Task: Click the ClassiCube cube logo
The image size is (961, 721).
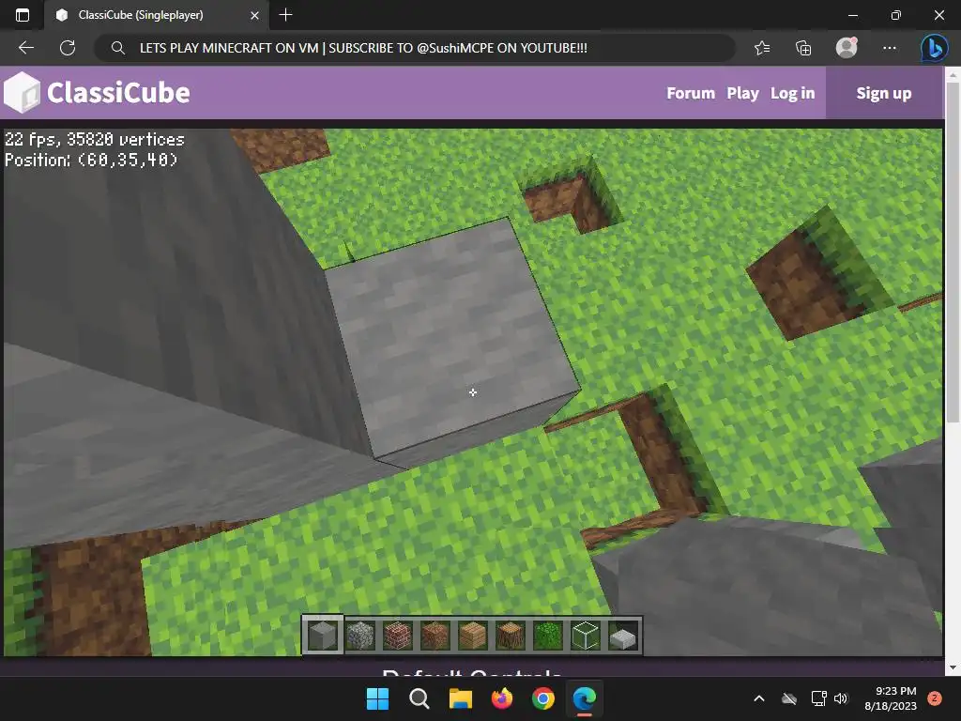Action: click(23, 93)
